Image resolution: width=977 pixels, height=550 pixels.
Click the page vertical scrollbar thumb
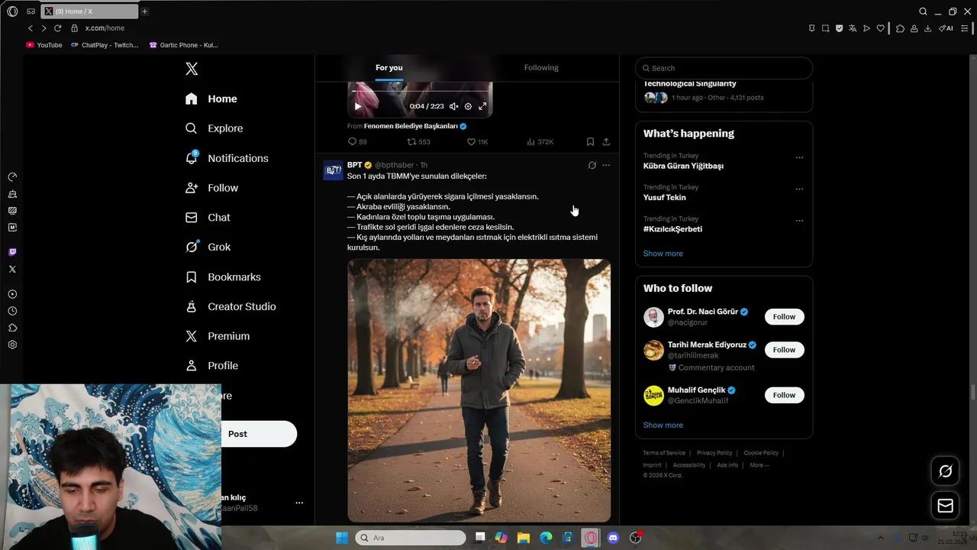point(972,392)
